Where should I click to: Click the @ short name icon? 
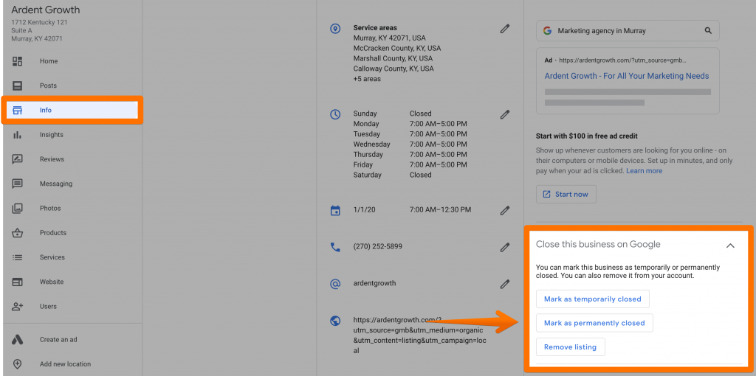point(335,284)
